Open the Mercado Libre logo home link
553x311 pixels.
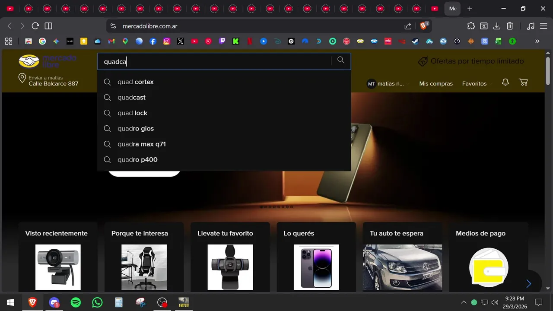click(x=48, y=61)
